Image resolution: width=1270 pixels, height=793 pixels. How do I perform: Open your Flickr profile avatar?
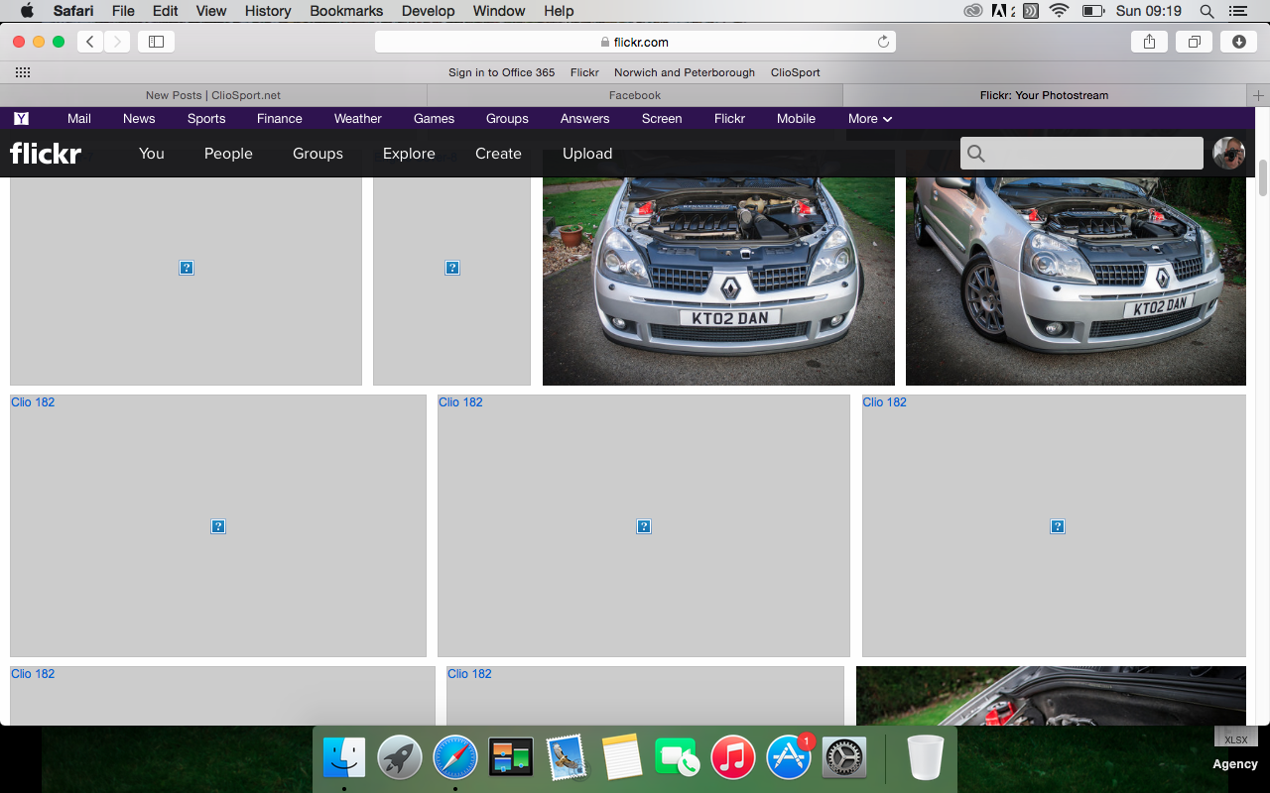click(1228, 154)
